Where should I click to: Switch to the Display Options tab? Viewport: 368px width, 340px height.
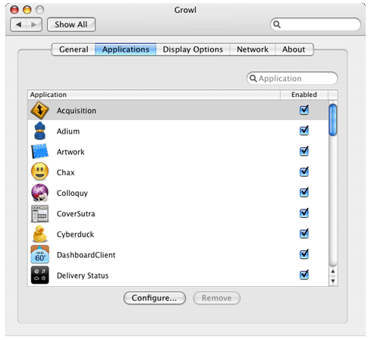point(193,49)
